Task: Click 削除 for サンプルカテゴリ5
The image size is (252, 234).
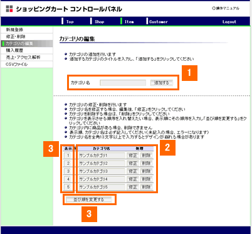Action: (x=146, y=187)
